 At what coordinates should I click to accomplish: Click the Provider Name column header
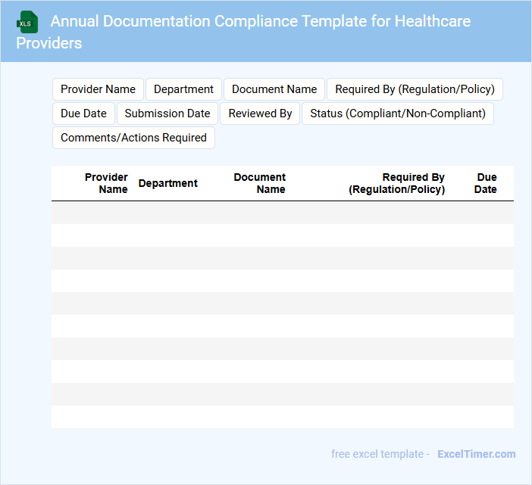pyautogui.click(x=106, y=183)
